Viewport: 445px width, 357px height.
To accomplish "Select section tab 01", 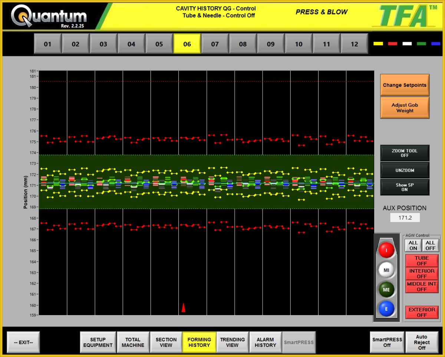I will tap(48, 44).
